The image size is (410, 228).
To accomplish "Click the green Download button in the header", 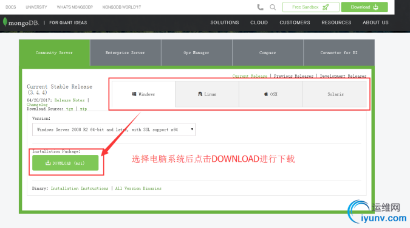I will pos(364,7).
